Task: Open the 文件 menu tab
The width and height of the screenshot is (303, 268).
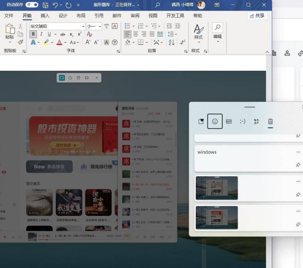Action: tap(9, 16)
